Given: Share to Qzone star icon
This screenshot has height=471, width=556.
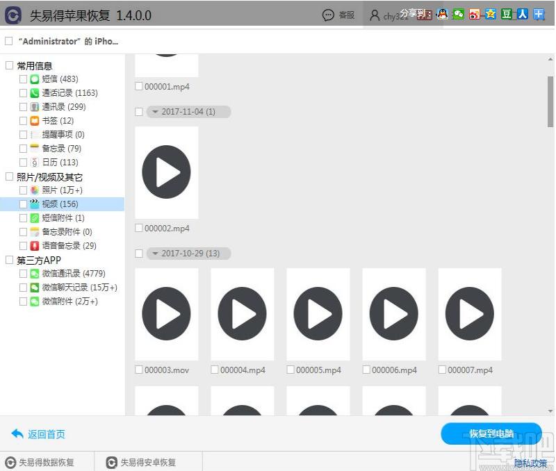Looking at the screenshot, I should (x=491, y=14).
